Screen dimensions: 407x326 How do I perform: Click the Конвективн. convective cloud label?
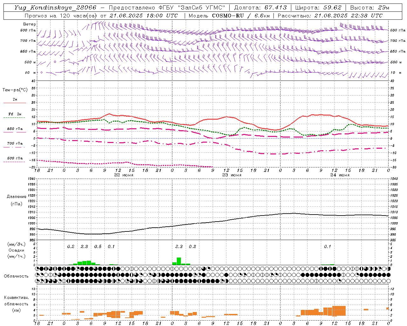[17, 298]
